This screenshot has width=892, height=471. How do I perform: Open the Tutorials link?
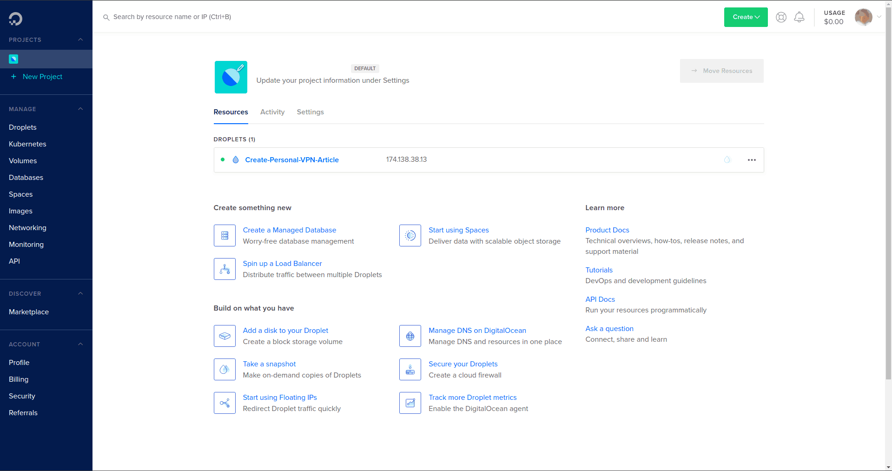pyautogui.click(x=599, y=270)
